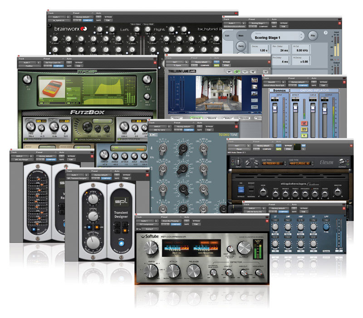Click the Rev. Delay 24 ms value field

click(280, 49)
